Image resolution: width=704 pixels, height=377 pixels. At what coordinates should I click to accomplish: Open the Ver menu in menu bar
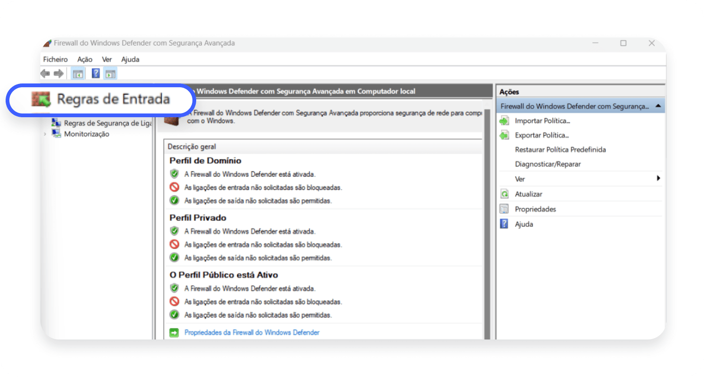107,60
